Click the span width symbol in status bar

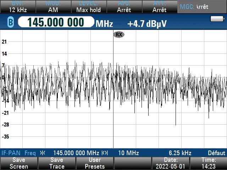click(x=105, y=153)
